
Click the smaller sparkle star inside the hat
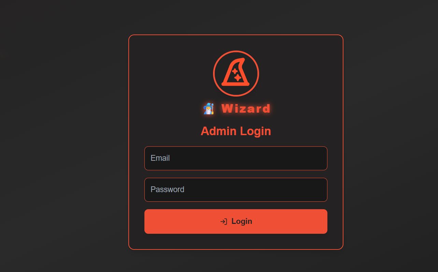point(235,71)
